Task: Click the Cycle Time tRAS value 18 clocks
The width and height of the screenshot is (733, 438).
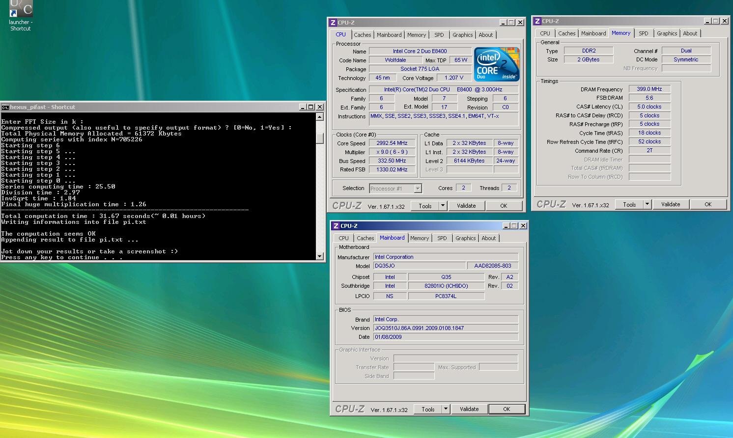Action: pos(649,133)
